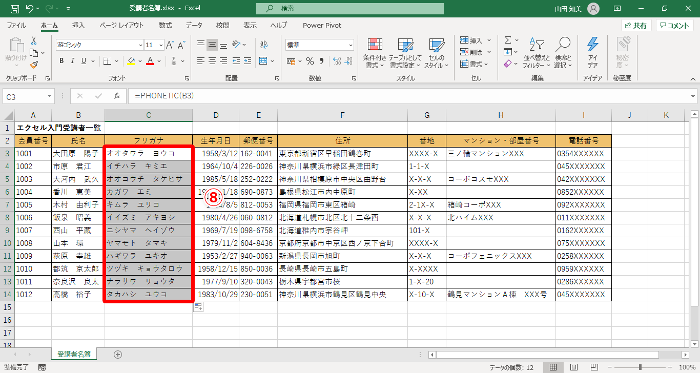Click the Increase Decimal icon
Image resolution: width=700 pixels, height=373 pixels.
(337, 61)
